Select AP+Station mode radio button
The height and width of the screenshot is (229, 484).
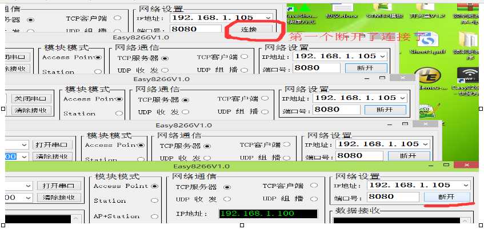[x=154, y=216]
